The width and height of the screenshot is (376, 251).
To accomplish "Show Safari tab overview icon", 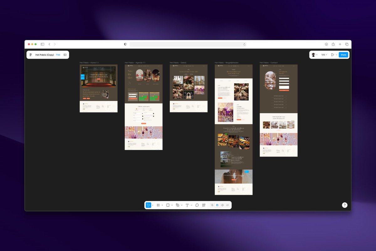I will pos(347,44).
